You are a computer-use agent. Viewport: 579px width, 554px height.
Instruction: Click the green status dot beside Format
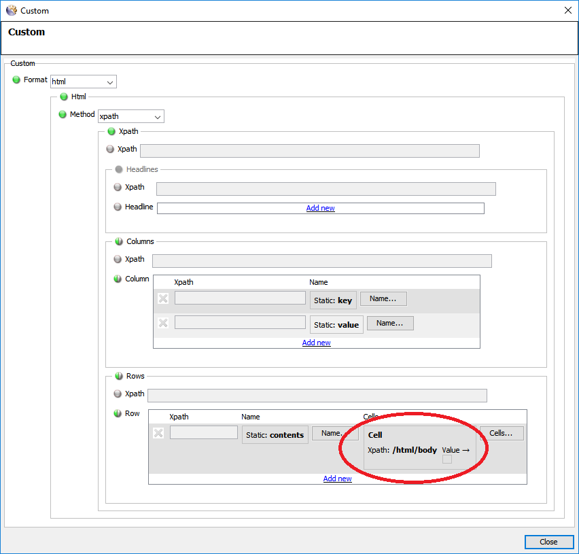pos(16,80)
